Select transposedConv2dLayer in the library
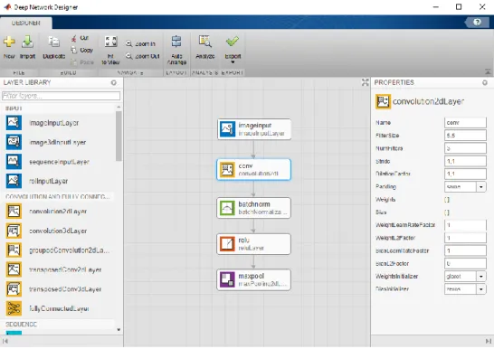 (x=53, y=269)
